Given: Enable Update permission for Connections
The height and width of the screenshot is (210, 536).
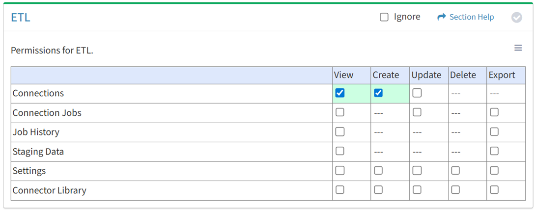Looking at the screenshot, I should pos(417,93).
